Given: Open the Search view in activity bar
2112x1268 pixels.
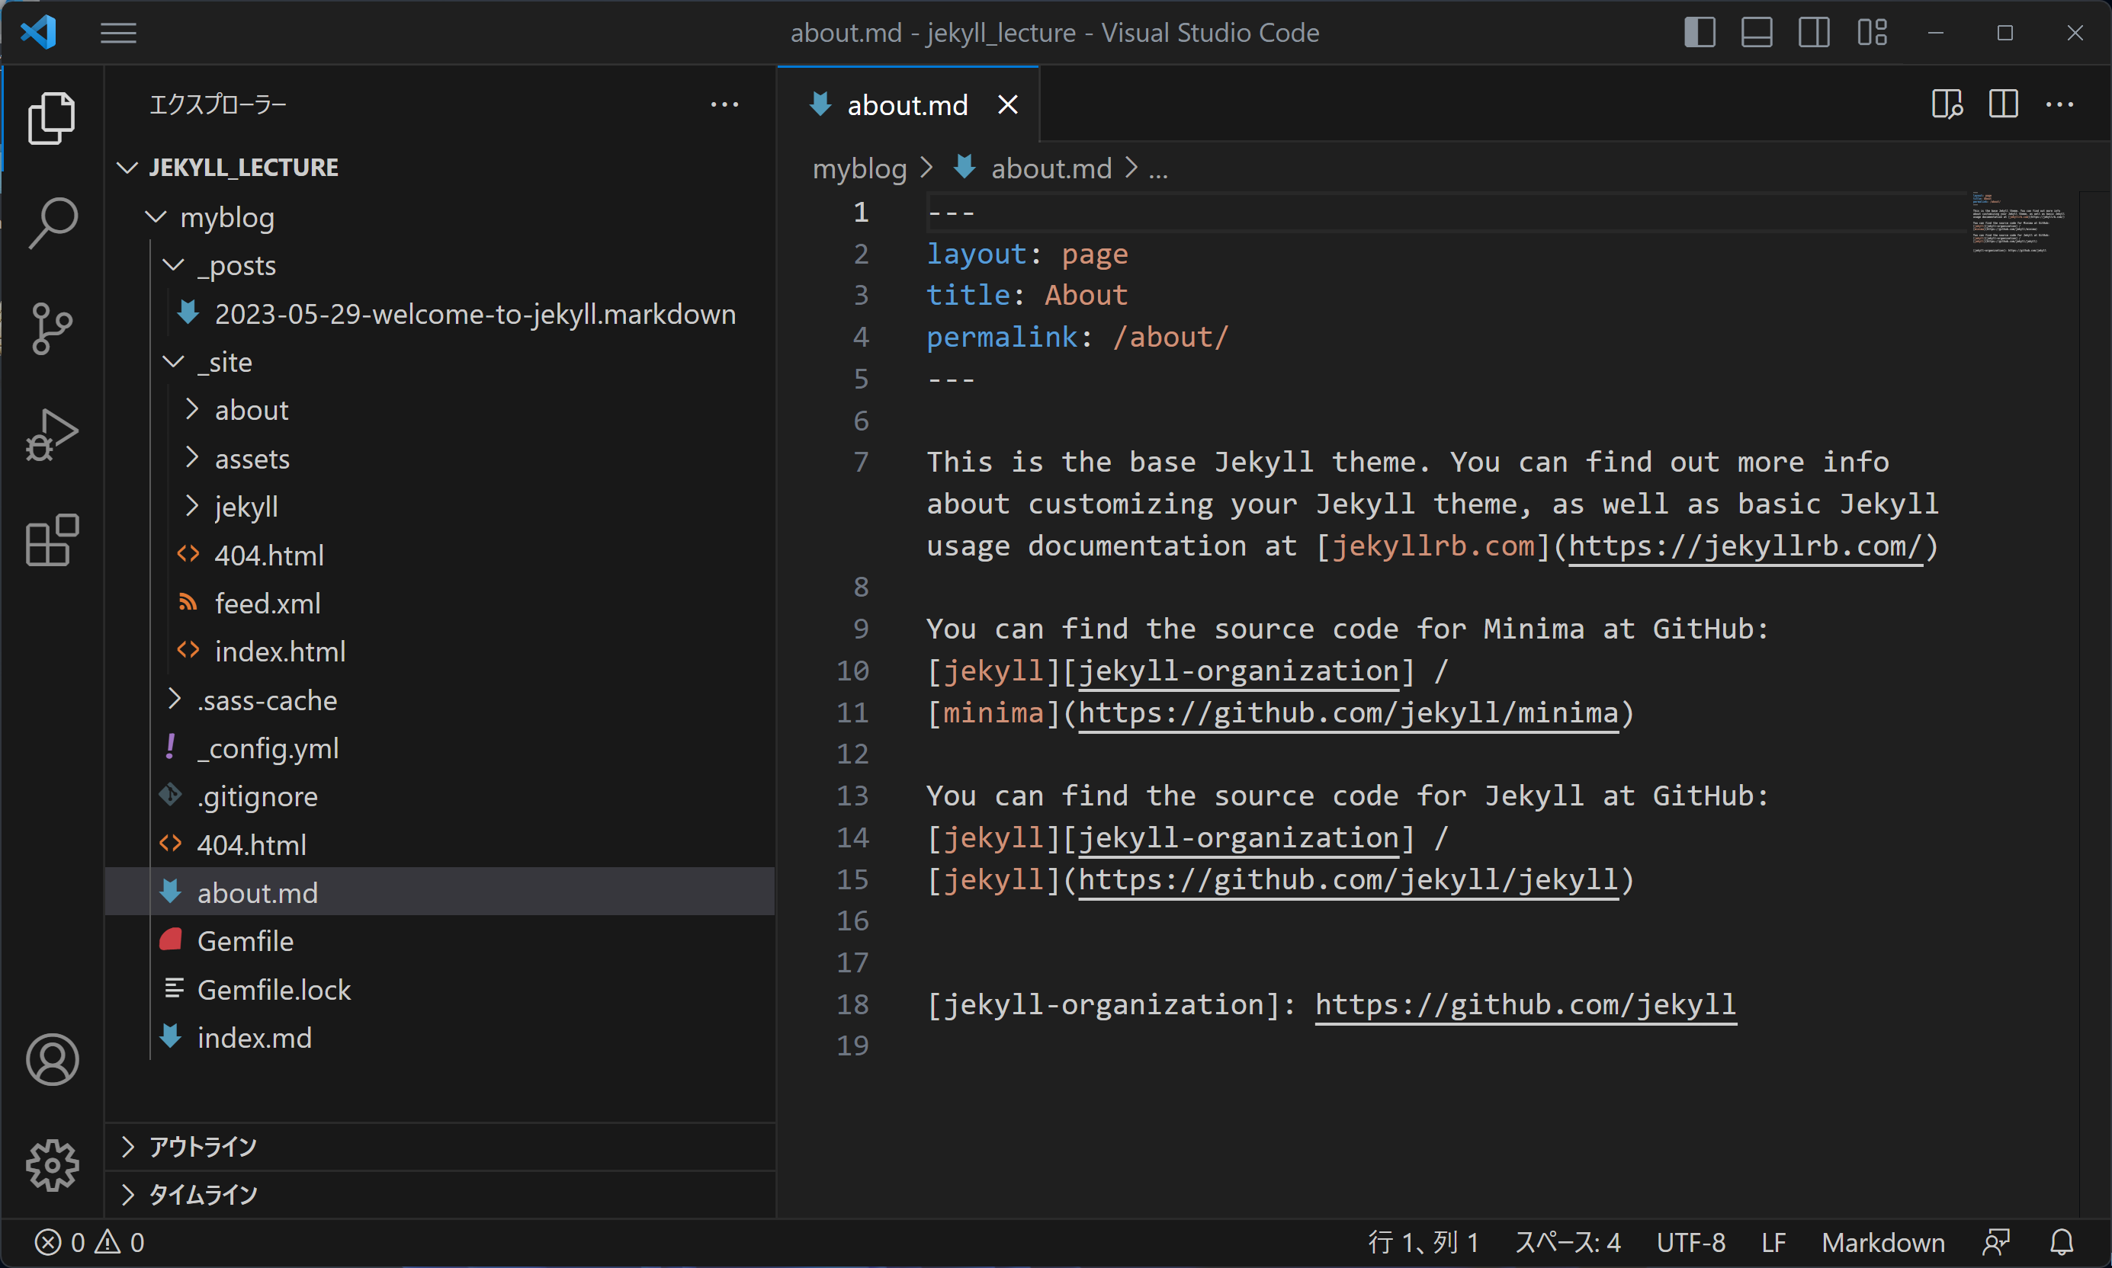Looking at the screenshot, I should (52, 224).
